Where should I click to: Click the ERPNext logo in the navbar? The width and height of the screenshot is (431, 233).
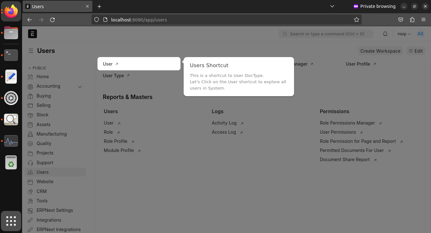pyautogui.click(x=32, y=34)
